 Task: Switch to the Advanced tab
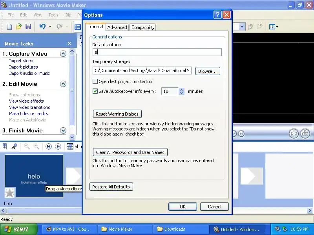coord(117,27)
